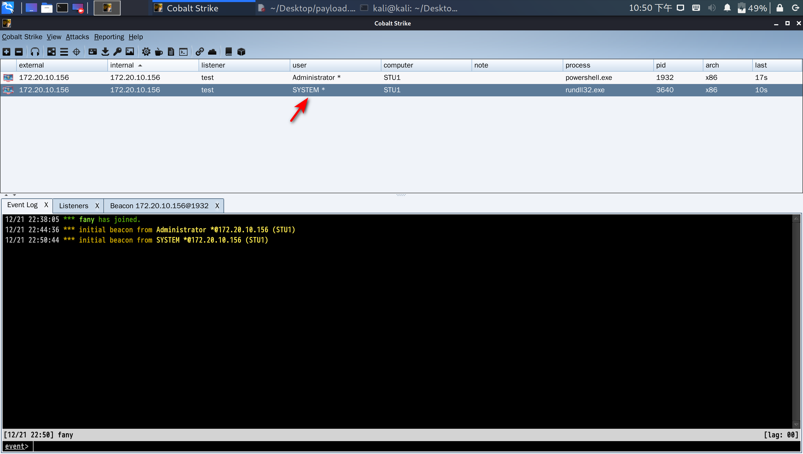This screenshot has width=803, height=454.
Task: Open Keystrokes with the key icon
Action: tap(117, 52)
